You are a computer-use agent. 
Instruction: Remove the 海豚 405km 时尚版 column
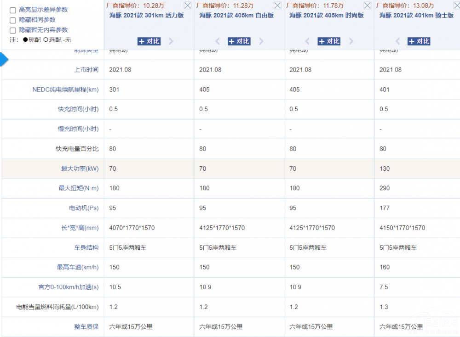click(368, 6)
